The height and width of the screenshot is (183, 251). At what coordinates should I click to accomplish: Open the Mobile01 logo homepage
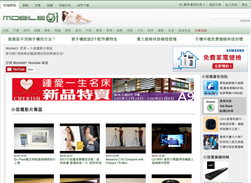31,18
